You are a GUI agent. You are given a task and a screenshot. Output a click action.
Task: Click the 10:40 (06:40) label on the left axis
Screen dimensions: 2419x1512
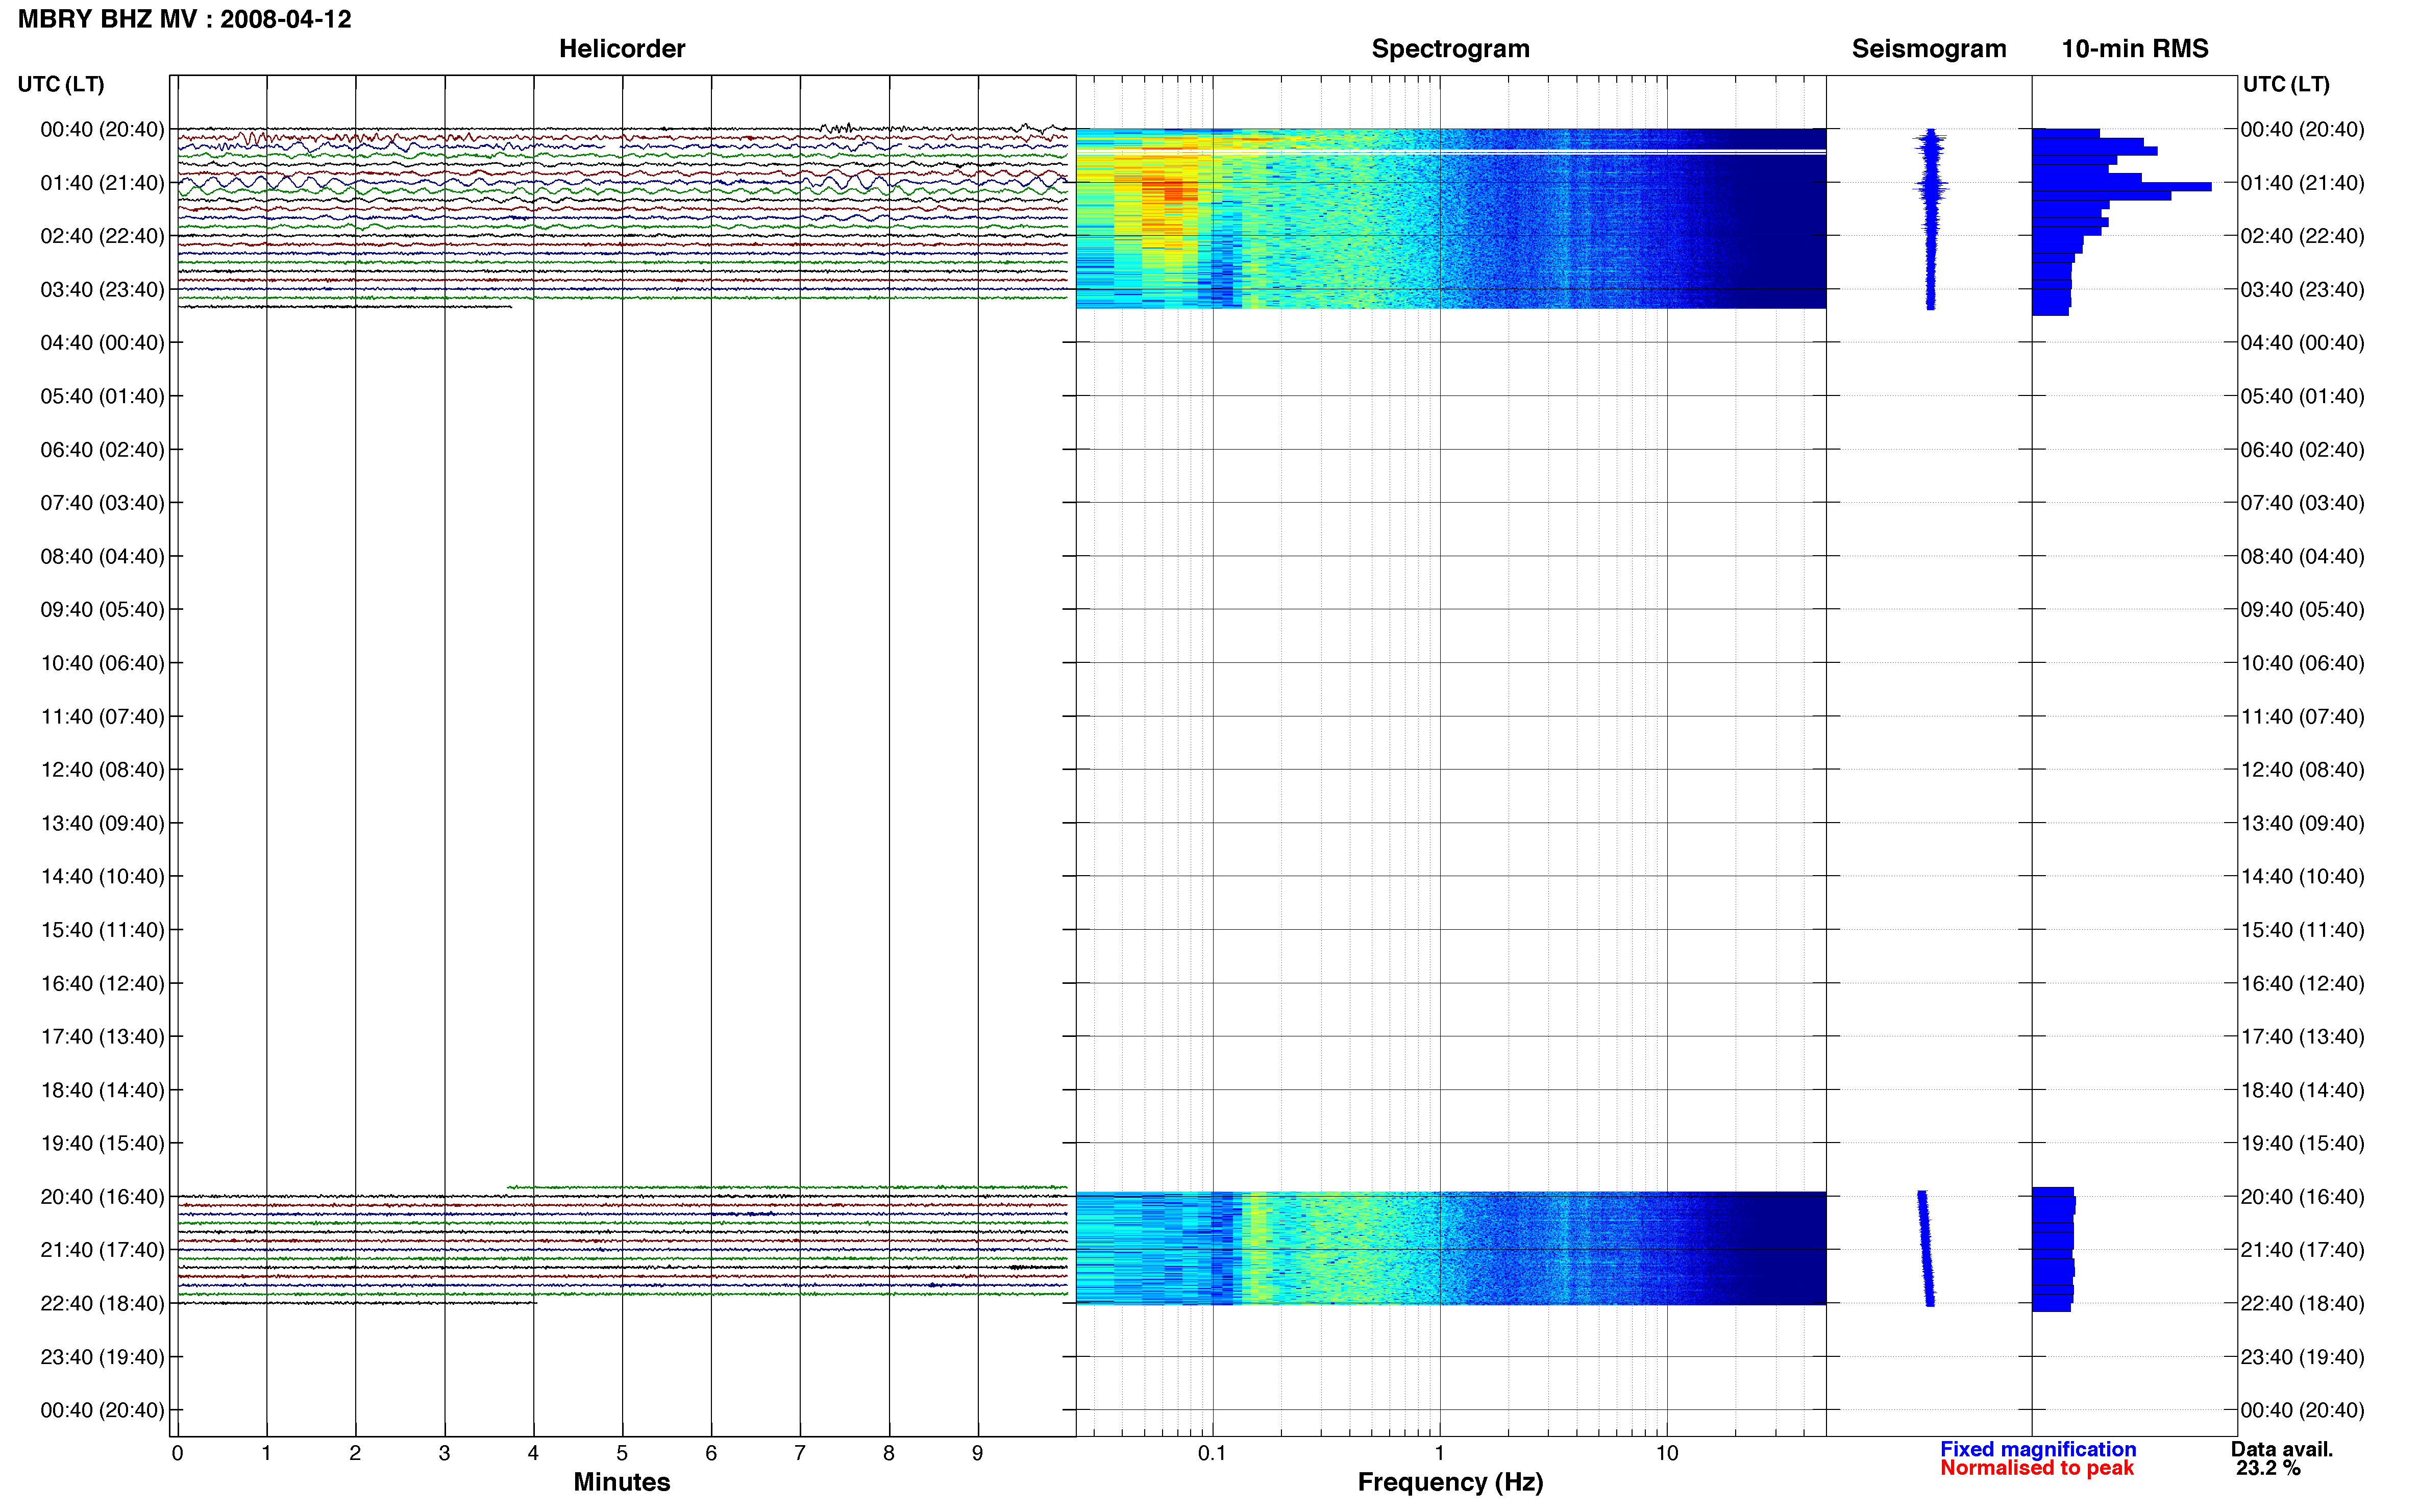[x=102, y=663]
